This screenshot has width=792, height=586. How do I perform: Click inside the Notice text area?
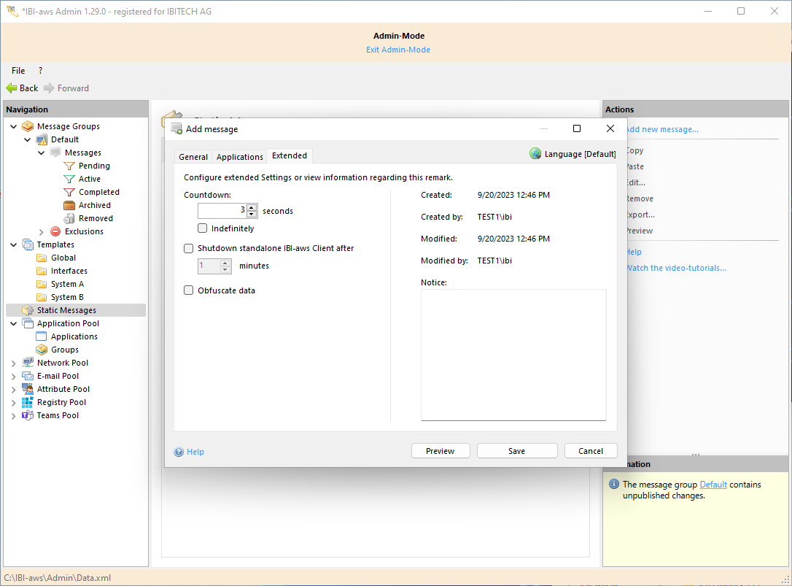[x=513, y=354]
